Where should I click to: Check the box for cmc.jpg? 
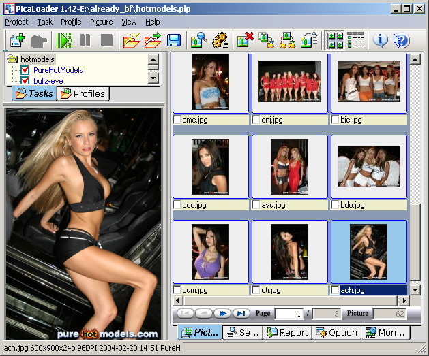pyautogui.click(x=178, y=120)
